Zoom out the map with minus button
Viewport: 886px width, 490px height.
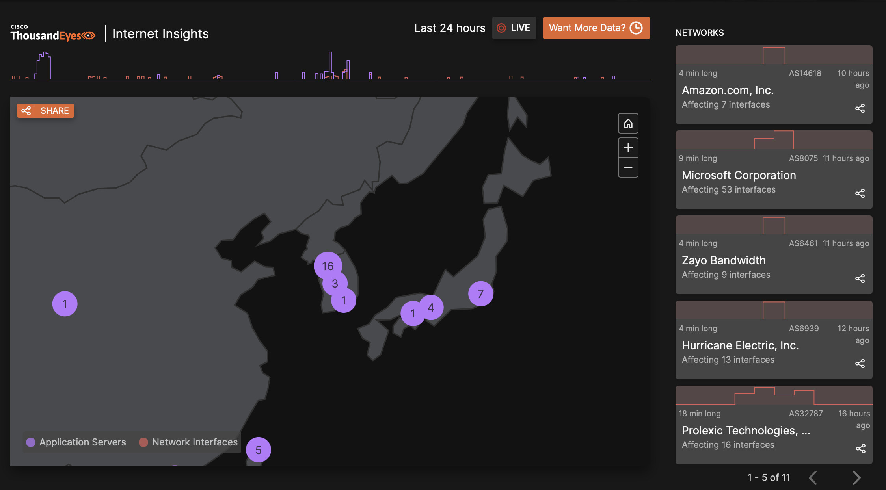pyautogui.click(x=628, y=167)
